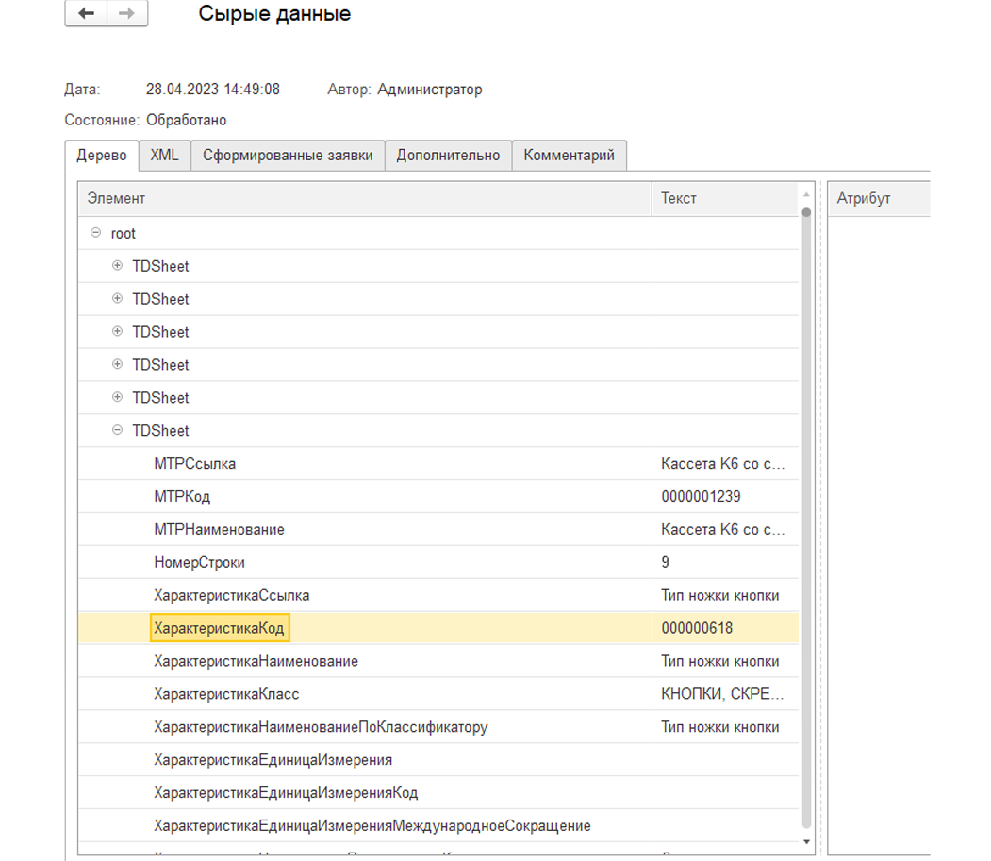
Task: Open the Комментарий tab
Action: 569,156
